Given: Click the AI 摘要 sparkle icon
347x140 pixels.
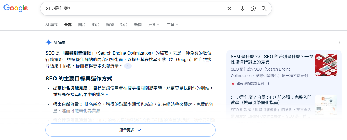Looking at the screenshot, I should (48, 42).
